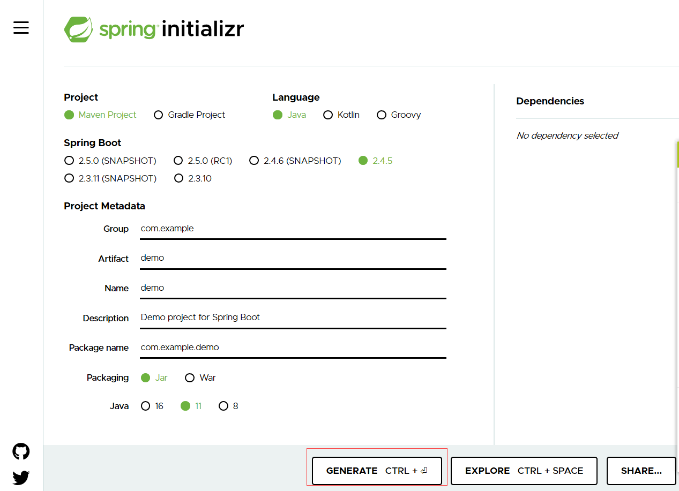Select Java version 8

(x=223, y=406)
